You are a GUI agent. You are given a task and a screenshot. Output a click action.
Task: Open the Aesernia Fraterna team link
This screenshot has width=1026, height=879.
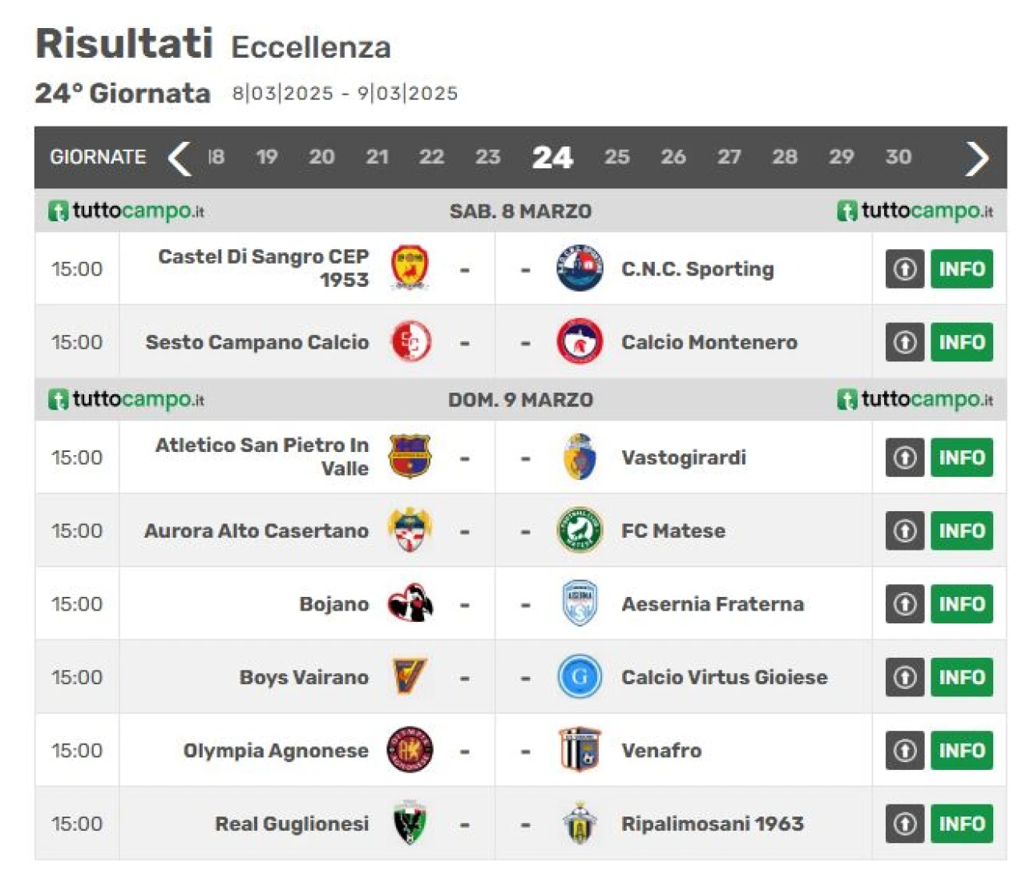pyautogui.click(x=713, y=604)
